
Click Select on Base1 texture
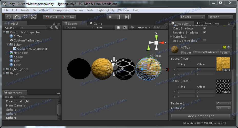pos(226,70)
